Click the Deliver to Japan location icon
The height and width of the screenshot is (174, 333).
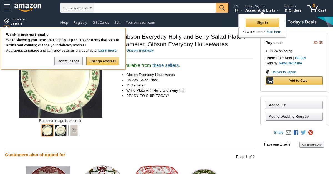pyautogui.click(x=7, y=21)
